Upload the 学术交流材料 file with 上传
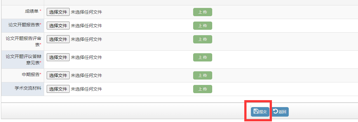Screen dimensions: 358x122 click(203, 89)
